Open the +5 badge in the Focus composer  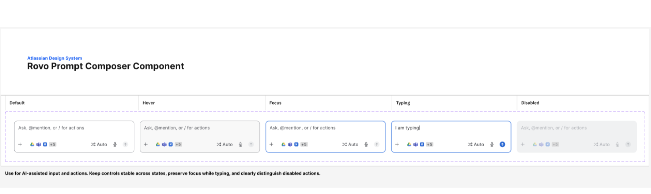(x=304, y=145)
